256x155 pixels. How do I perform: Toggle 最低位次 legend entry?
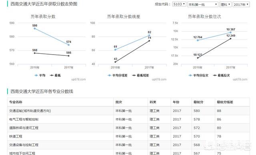point(221,75)
